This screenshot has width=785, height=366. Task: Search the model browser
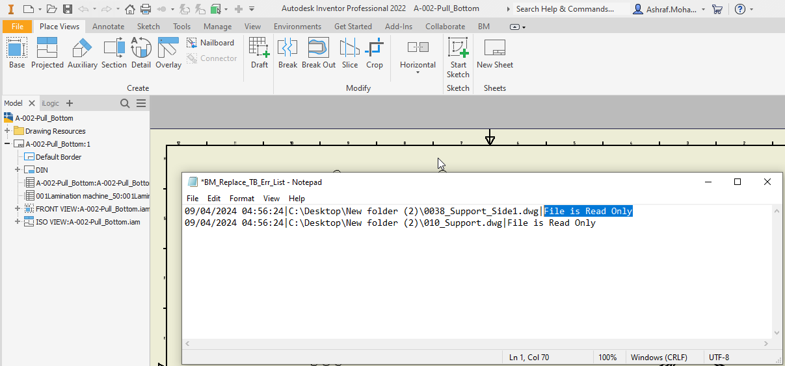(125, 103)
